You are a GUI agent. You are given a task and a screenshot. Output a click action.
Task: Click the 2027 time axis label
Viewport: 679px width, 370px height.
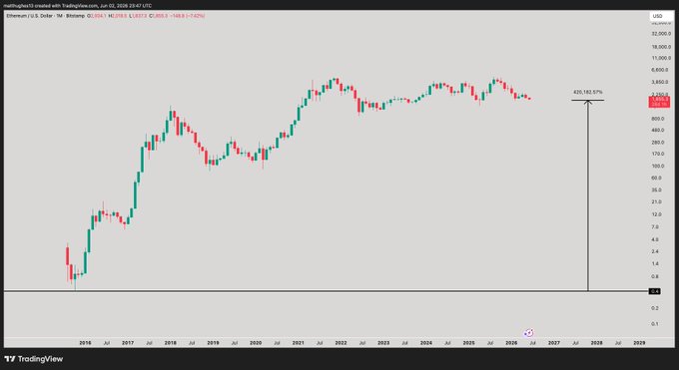(x=554, y=343)
